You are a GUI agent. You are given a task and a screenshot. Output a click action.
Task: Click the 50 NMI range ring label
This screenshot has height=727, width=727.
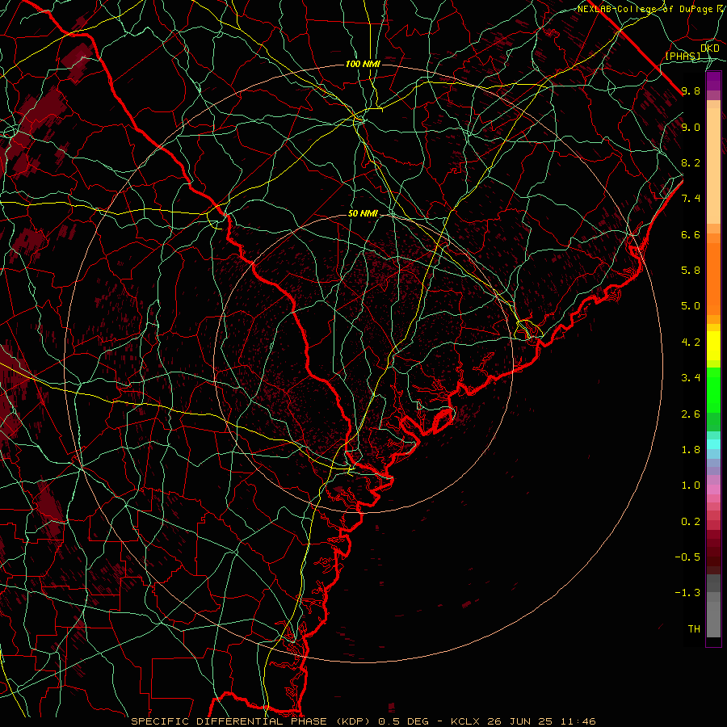[x=363, y=214]
